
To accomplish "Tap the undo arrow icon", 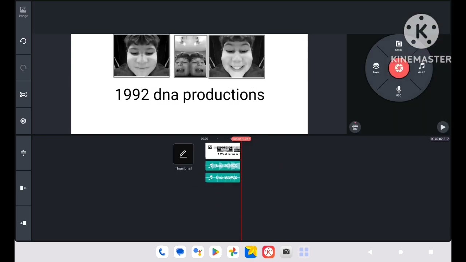I will pyautogui.click(x=23, y=41).
